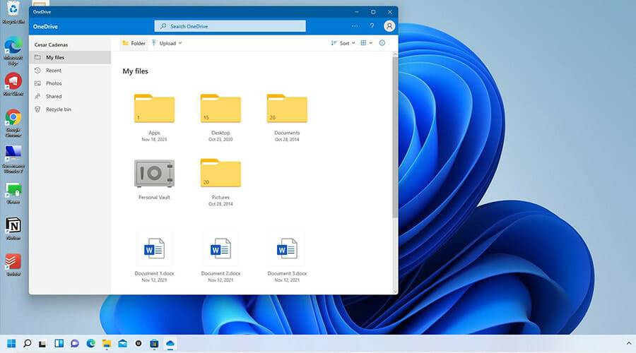Open Shared in the sidebar
This screenshot has height=353, width=636.
(54, 97)
